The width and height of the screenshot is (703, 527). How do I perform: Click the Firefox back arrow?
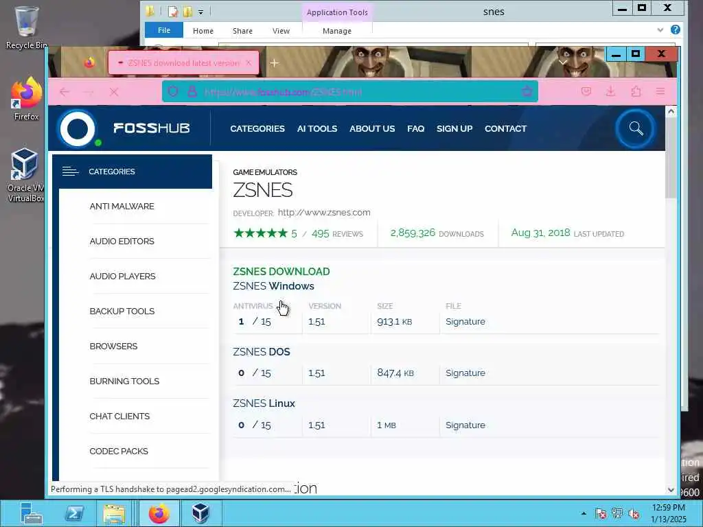[x=65, y=92]
